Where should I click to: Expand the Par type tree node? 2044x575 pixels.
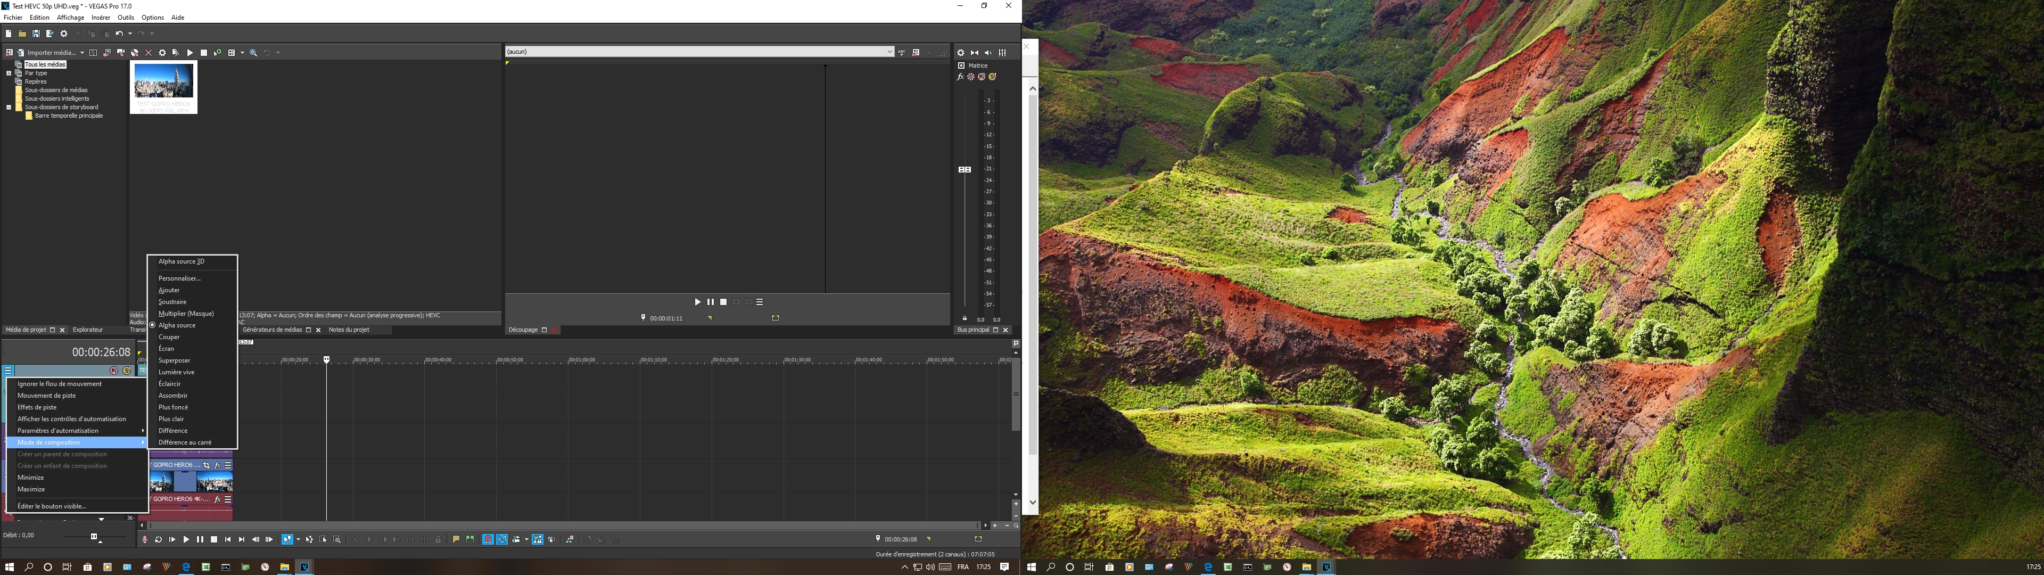pos(9,73)
